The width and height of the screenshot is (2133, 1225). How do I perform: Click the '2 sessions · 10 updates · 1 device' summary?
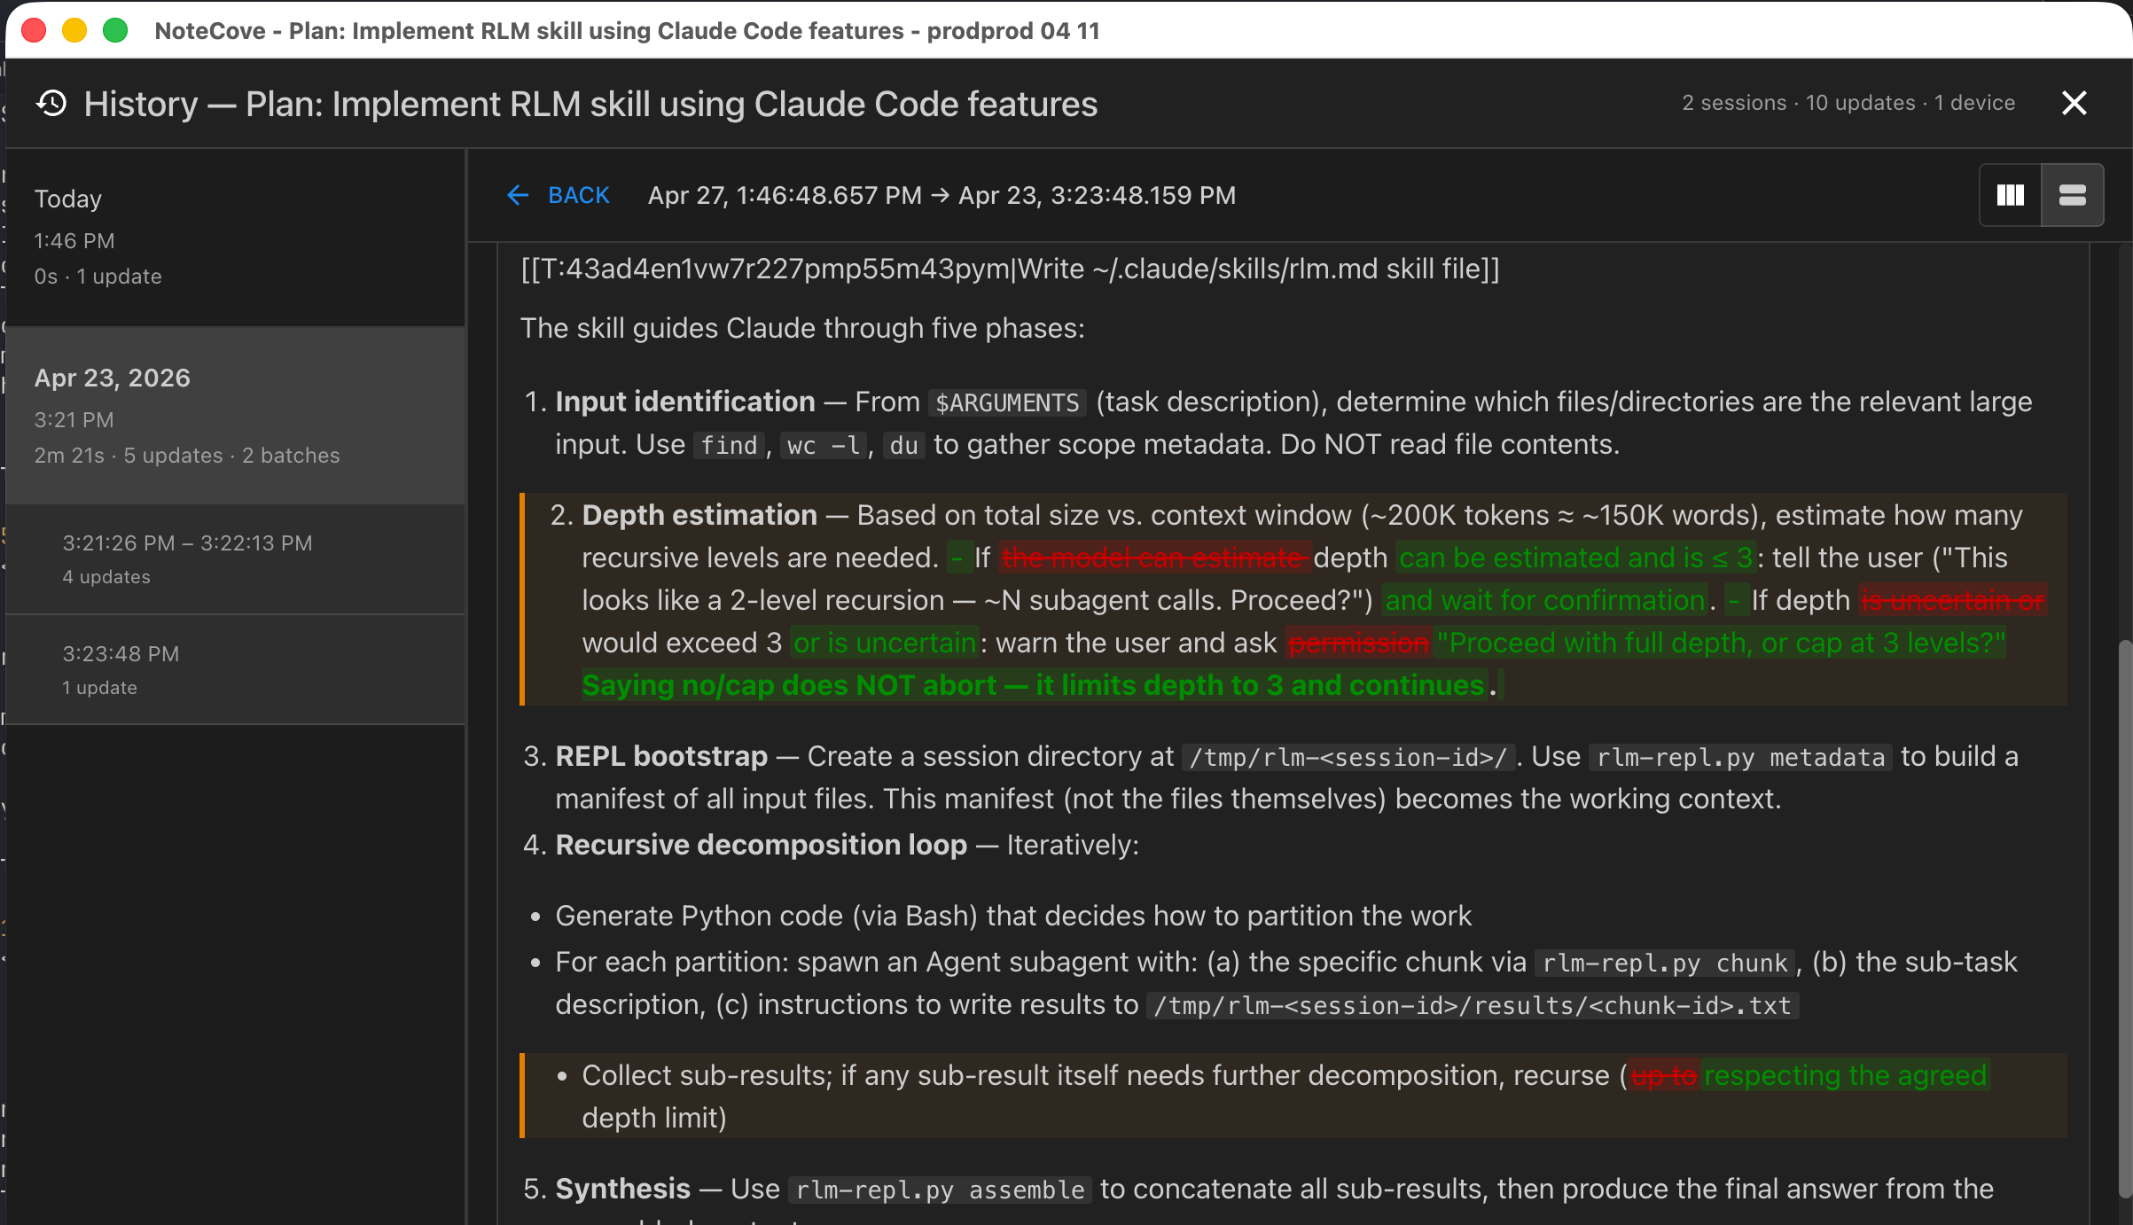coord(1848,103)
